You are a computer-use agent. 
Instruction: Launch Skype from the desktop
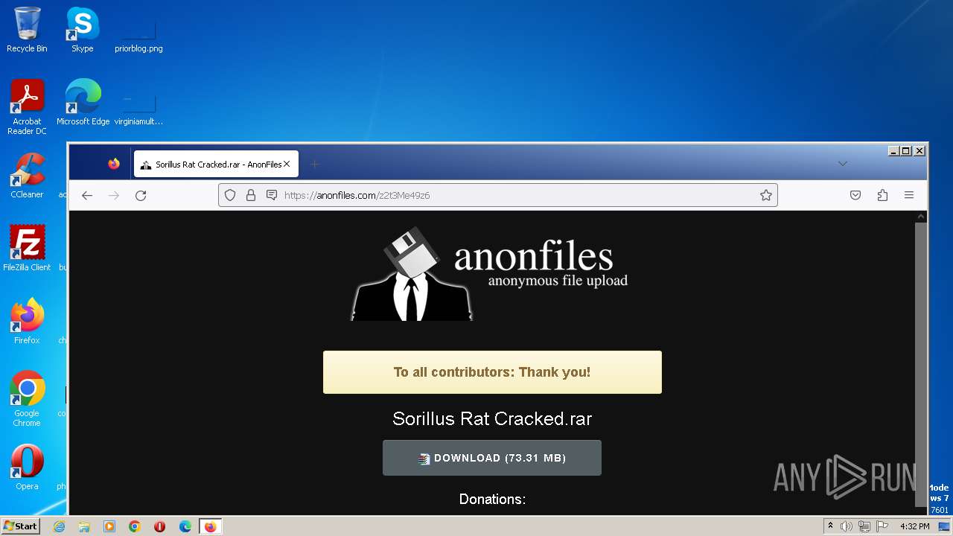(83, 30)
